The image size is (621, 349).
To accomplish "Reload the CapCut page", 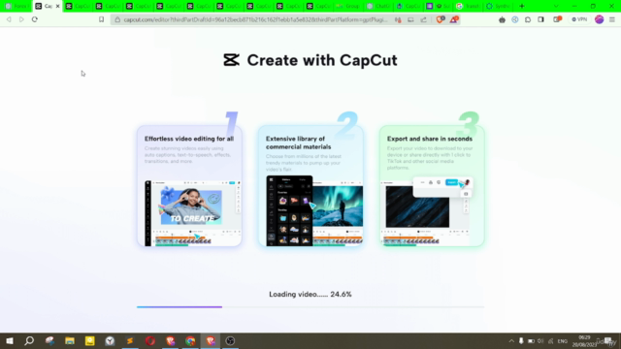I will click(x=35, y=19).
